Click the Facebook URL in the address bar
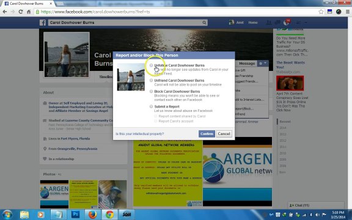Screen dimensions: 352x220 [95, 12]
